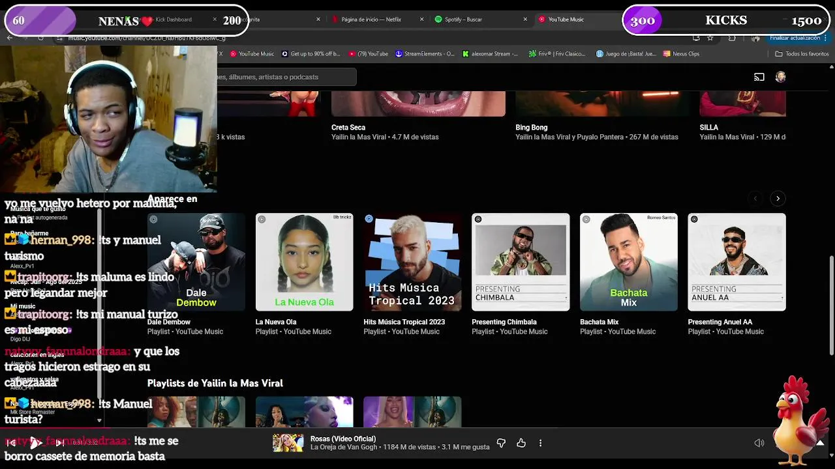Expand the player page arrow at bottom right
Screen dimensions: 835x469
point(820,443)
